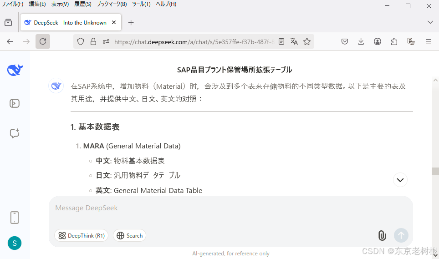Open the user profile avatar S

(x=15, y=243)
